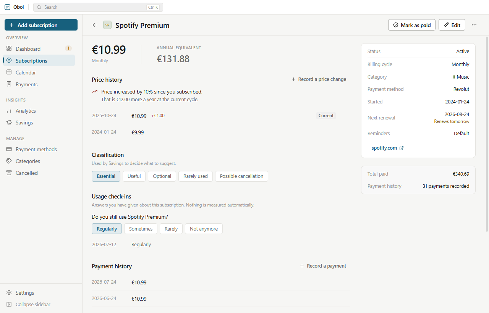
Task: Click the Collapse sidebar panel icon
Action: click(9, 304)
